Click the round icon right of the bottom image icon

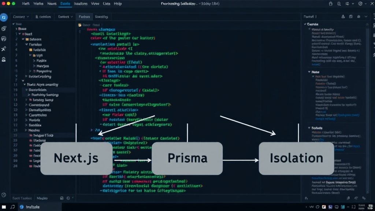click(x=68, y=198)
